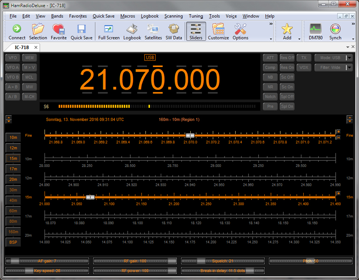
Task: Open the File menu
Action: (13, 16)
